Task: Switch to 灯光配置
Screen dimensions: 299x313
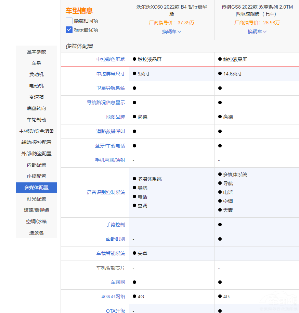Action: pyautogui.click(x=36, y=199)
